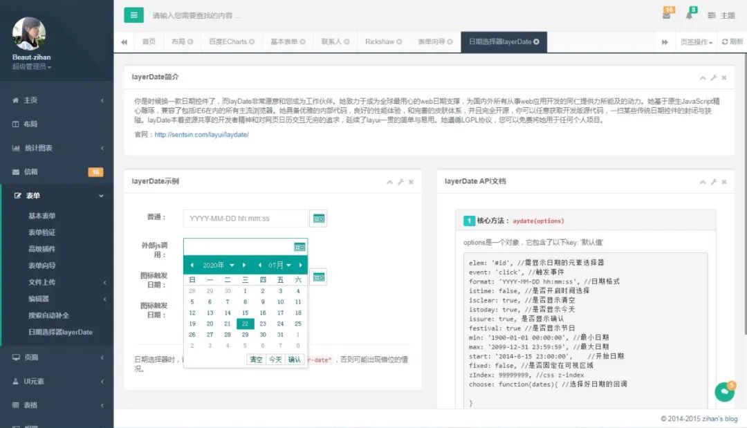Open the 布局 sidebar item
The image size is (747, 428).
57,124
